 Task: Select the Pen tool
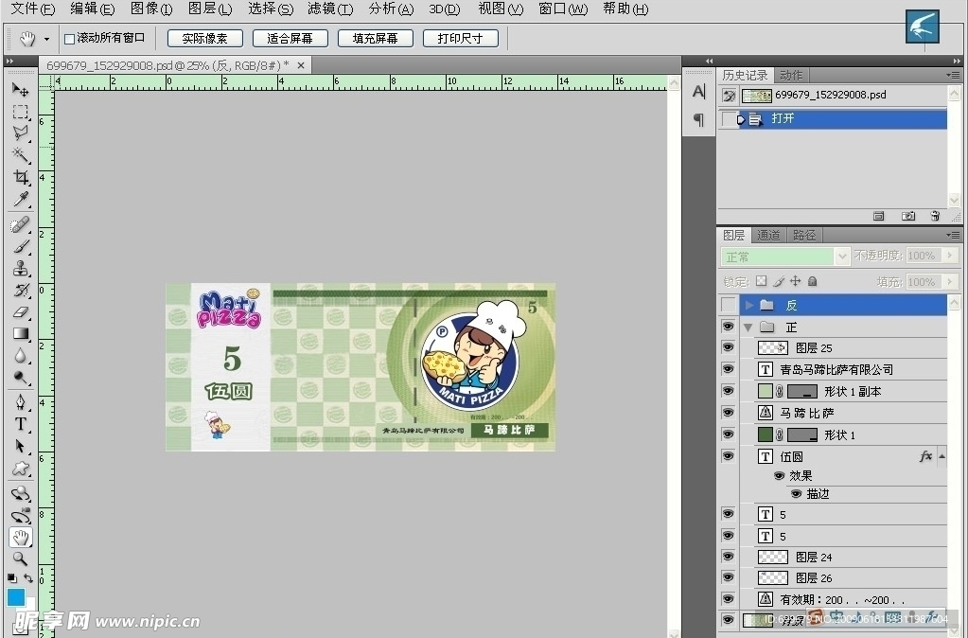pos(21,402)
